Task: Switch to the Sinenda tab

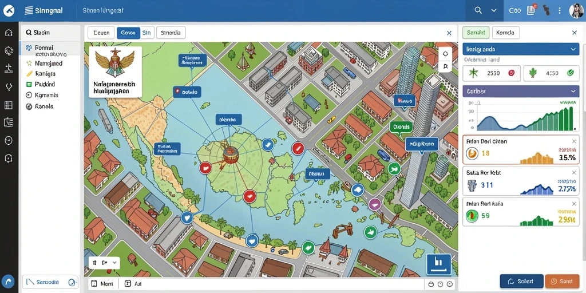Action: 171,33
